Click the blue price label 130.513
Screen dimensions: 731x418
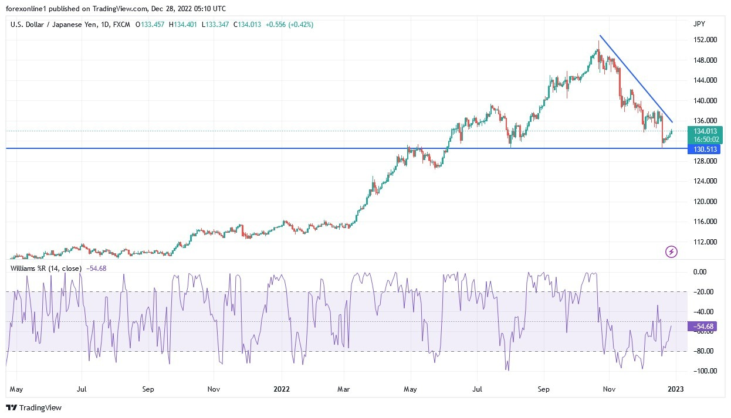[x=703, y=149]
